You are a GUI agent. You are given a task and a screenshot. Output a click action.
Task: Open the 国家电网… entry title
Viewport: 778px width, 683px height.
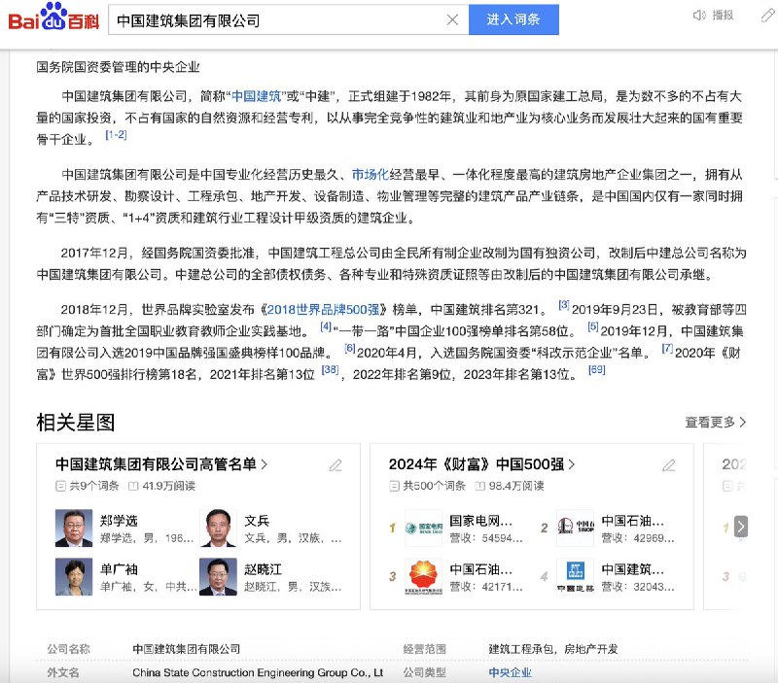click(x=480, y=521)
